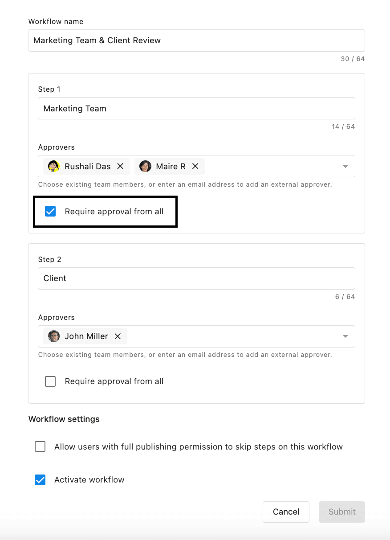The height and width of the screenshot is (540, 390).
Task: Click empty area in Step 1 approvers box
Action: pyautogui.click(x=272, y=166)
